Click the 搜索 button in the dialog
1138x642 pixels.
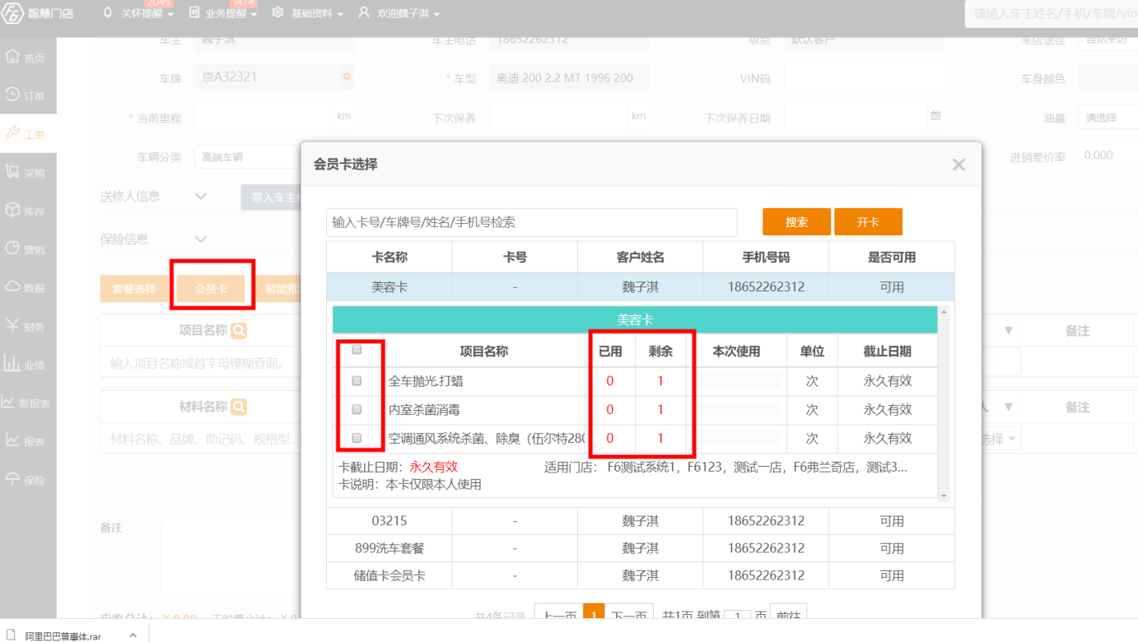pyautogui.click(x=796, y=222)
